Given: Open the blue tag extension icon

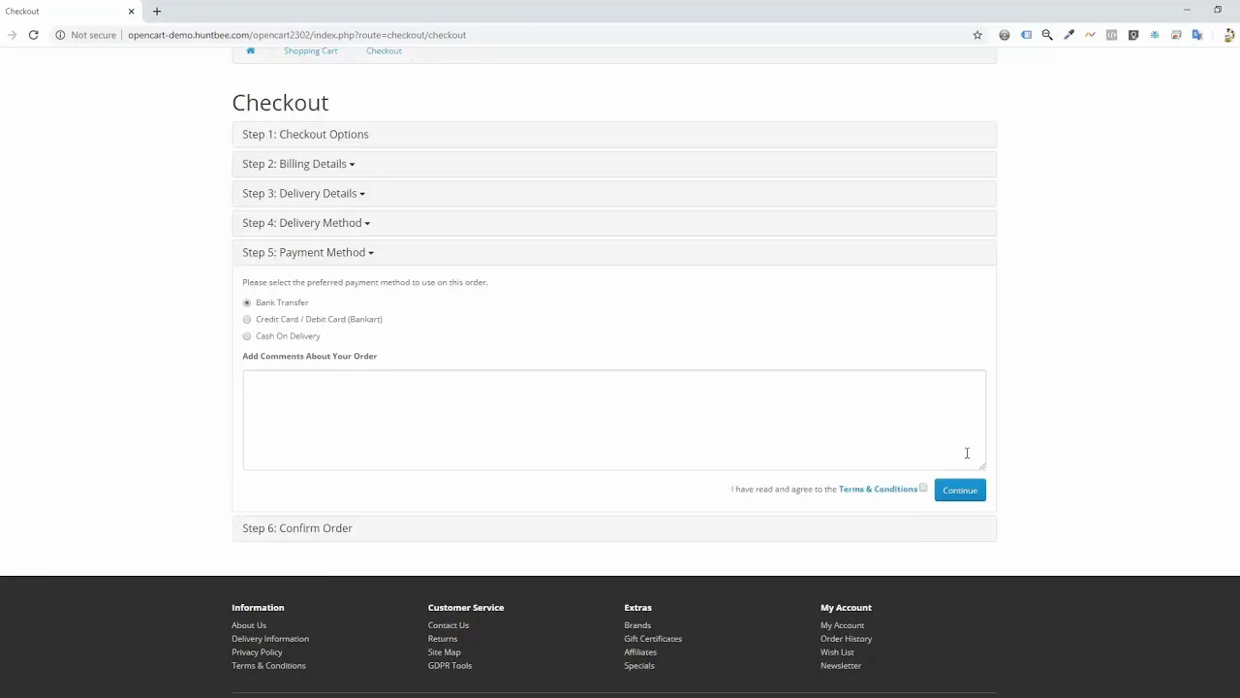Looking at the screenshot, I should tap(1026, 35).
